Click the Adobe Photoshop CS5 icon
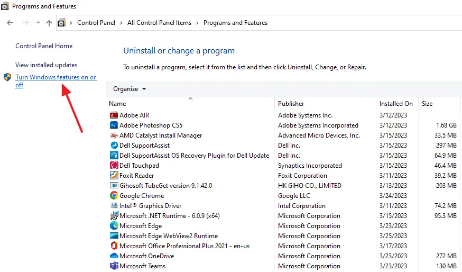 (x=114, y=125)
